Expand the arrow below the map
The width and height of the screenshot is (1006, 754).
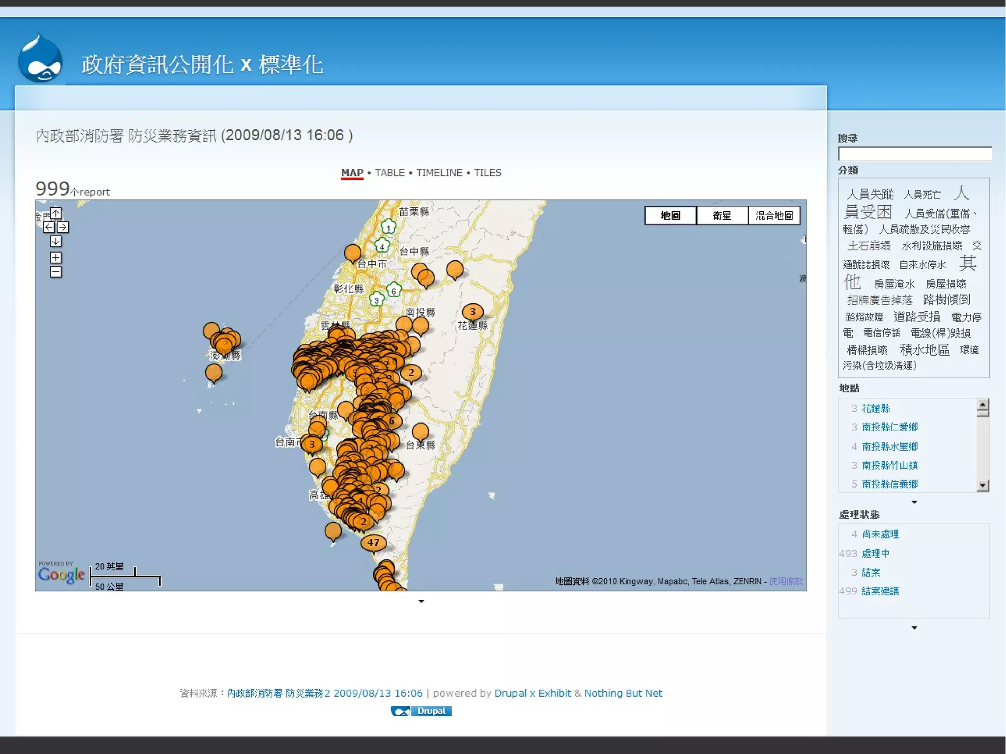(x=421, y=601)
